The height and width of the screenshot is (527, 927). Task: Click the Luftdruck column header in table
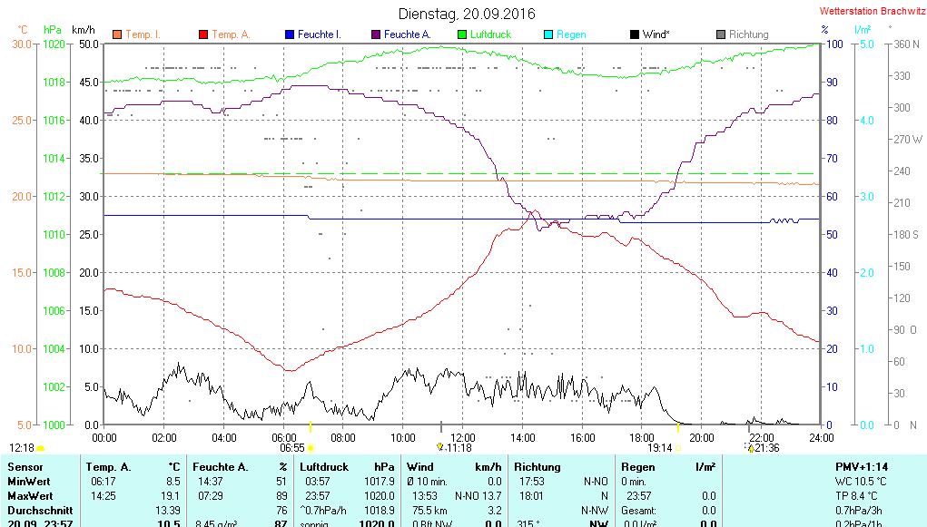(324, 467)
